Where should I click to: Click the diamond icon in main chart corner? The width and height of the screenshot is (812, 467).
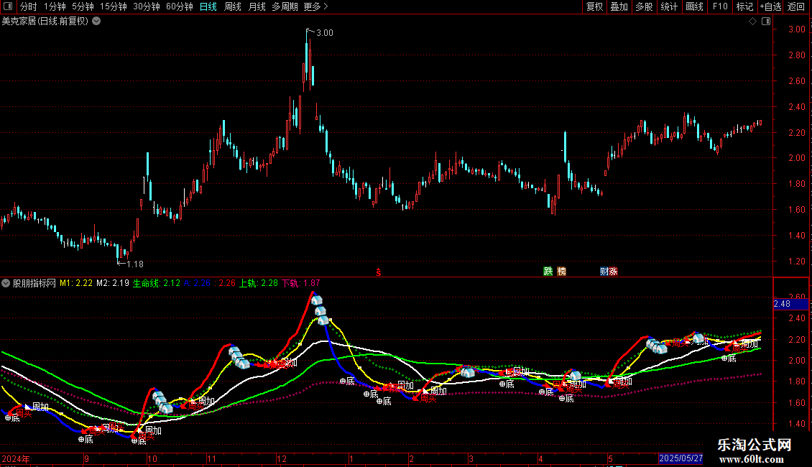point(753,22)
